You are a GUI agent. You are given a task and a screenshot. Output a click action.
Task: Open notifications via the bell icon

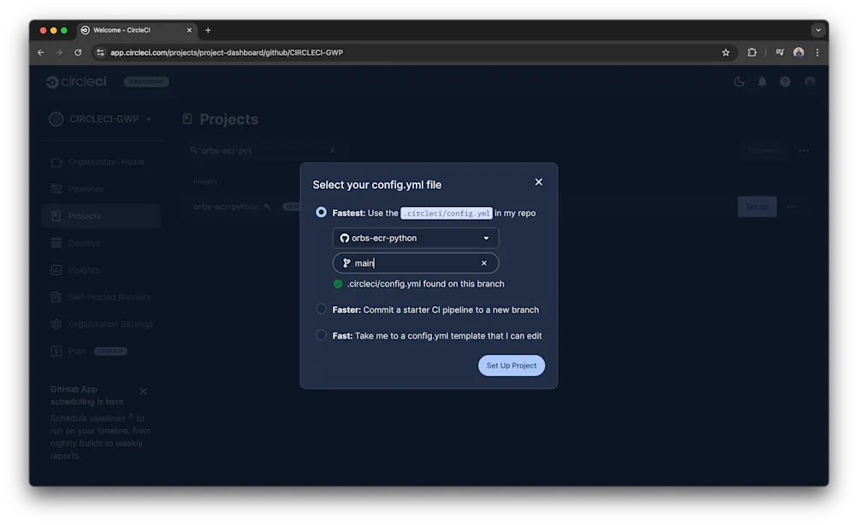[x=761, y=81]
